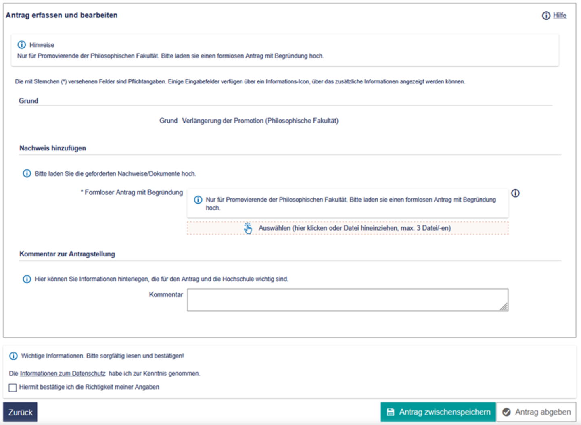The width and height of the screenshot is (581, 425).
Task: Click info icon before 'Bitte laden Sie die geforderten'
Action: click(27, 173)
